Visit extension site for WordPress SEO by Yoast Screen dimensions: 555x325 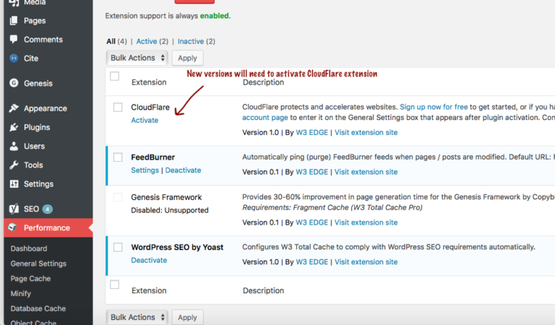coord(366,261)
